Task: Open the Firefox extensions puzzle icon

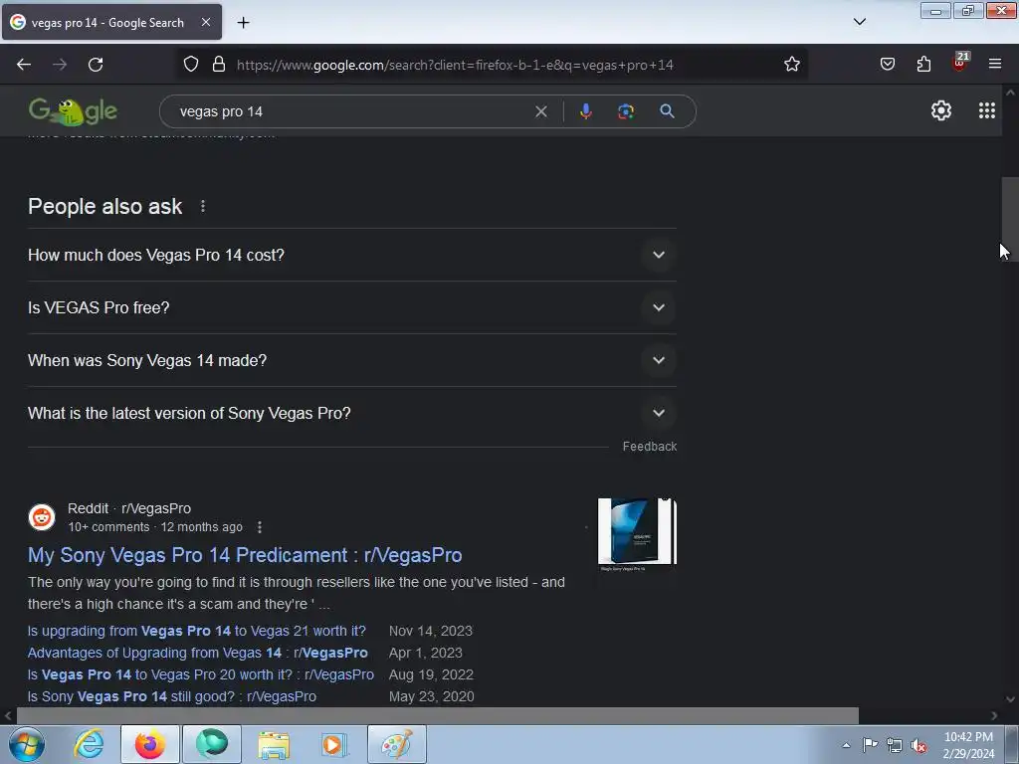Action: pos(923,65)
